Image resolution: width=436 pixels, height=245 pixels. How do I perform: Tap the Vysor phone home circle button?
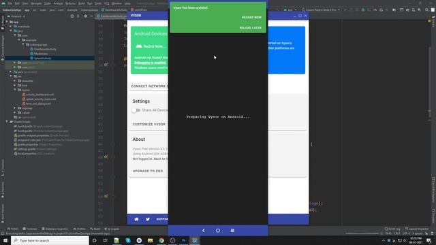pyautogui.click(x=218, y=230)
